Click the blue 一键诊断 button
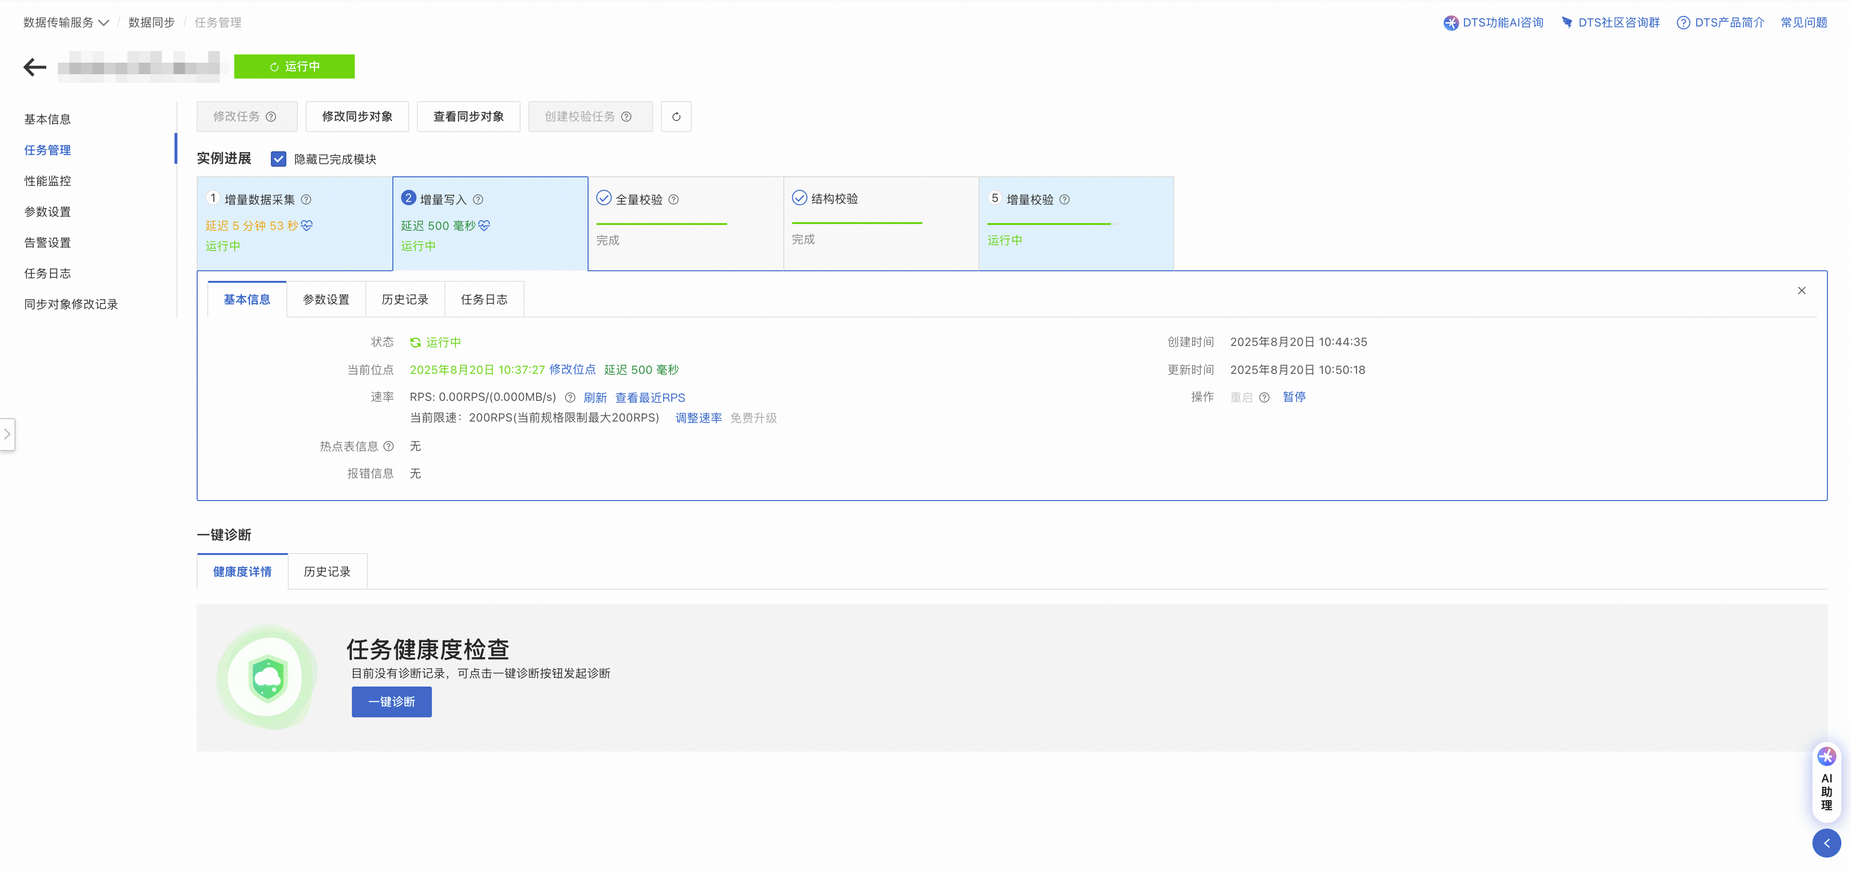 point(391,702)
